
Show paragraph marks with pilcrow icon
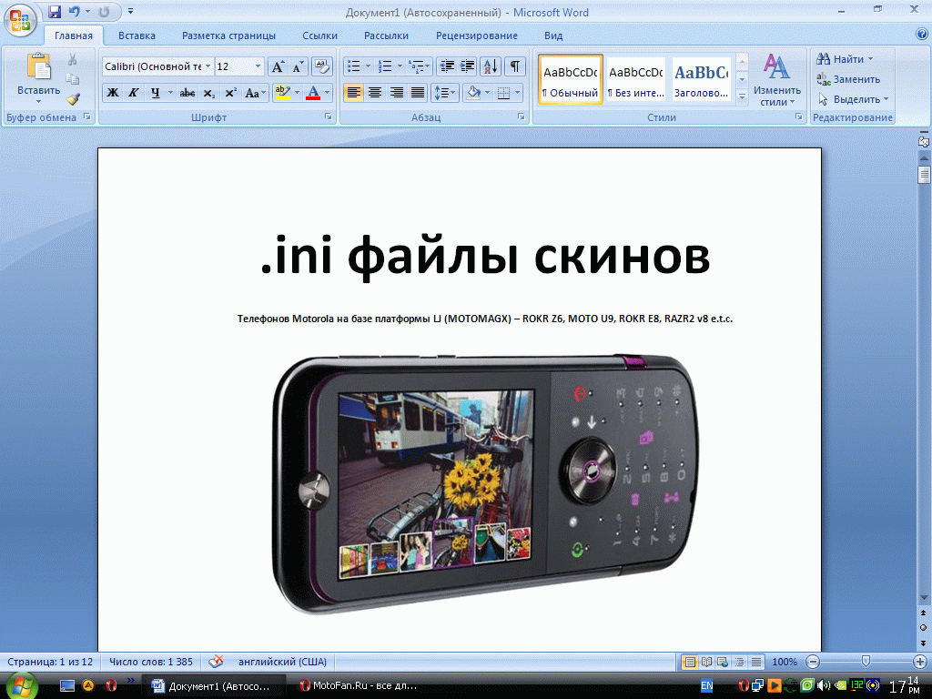[x=515, y=66]
